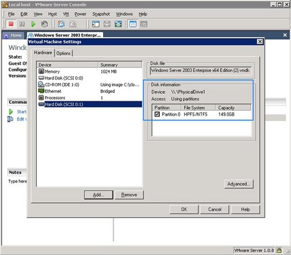Image resolution: width=291 pixels, height=255 pixels.
Task: Click the Ethernet adapter icon
Action: [x=41, y=91]
